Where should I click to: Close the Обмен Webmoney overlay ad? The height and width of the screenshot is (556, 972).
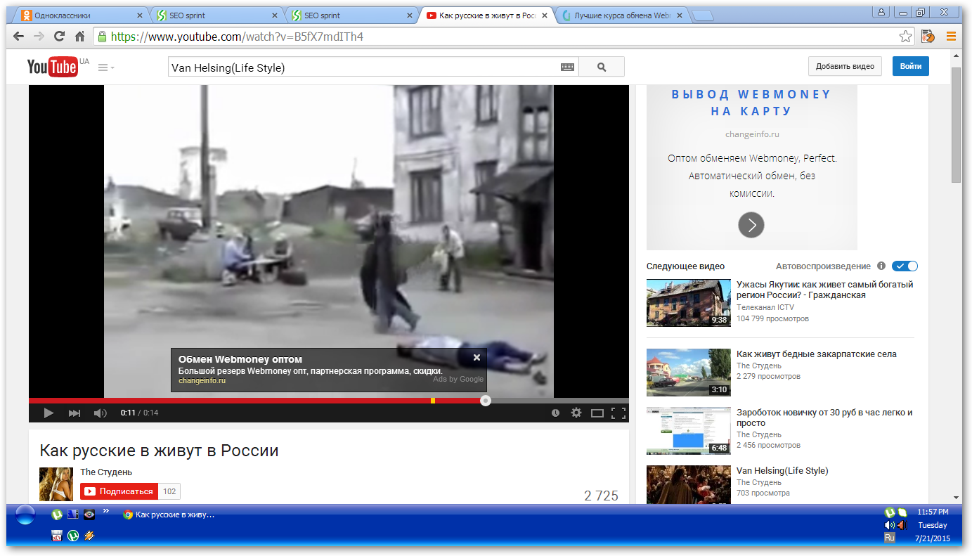[x=477, y=357]
